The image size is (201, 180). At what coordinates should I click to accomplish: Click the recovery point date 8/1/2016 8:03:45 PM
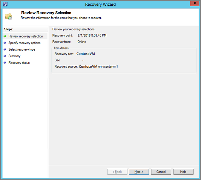point(92,36)
